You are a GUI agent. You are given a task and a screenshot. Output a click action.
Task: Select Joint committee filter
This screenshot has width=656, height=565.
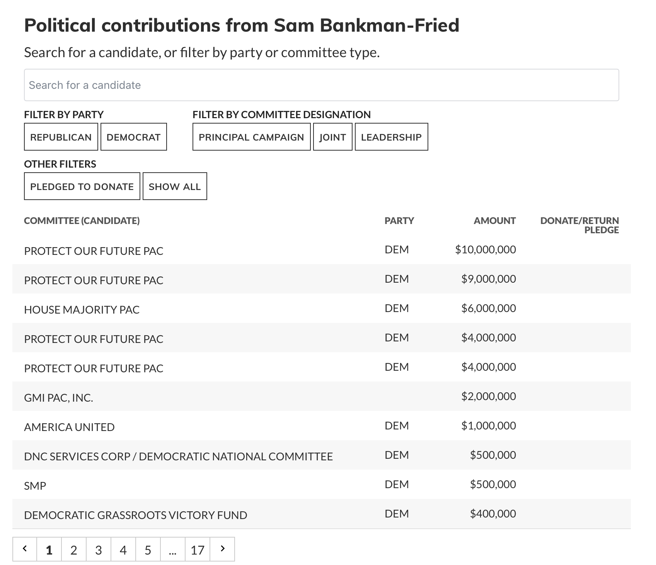332,137
